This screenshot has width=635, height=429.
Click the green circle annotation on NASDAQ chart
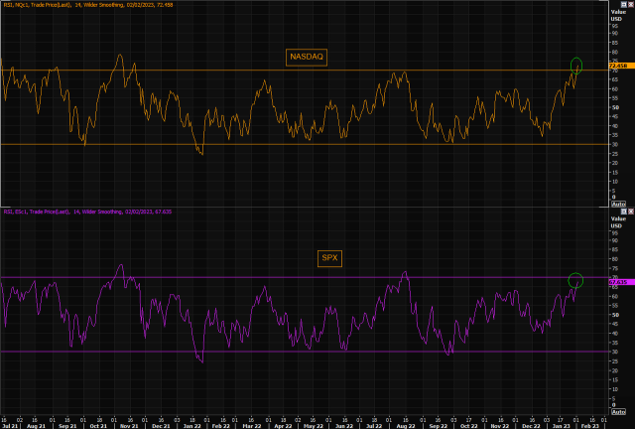576,66
